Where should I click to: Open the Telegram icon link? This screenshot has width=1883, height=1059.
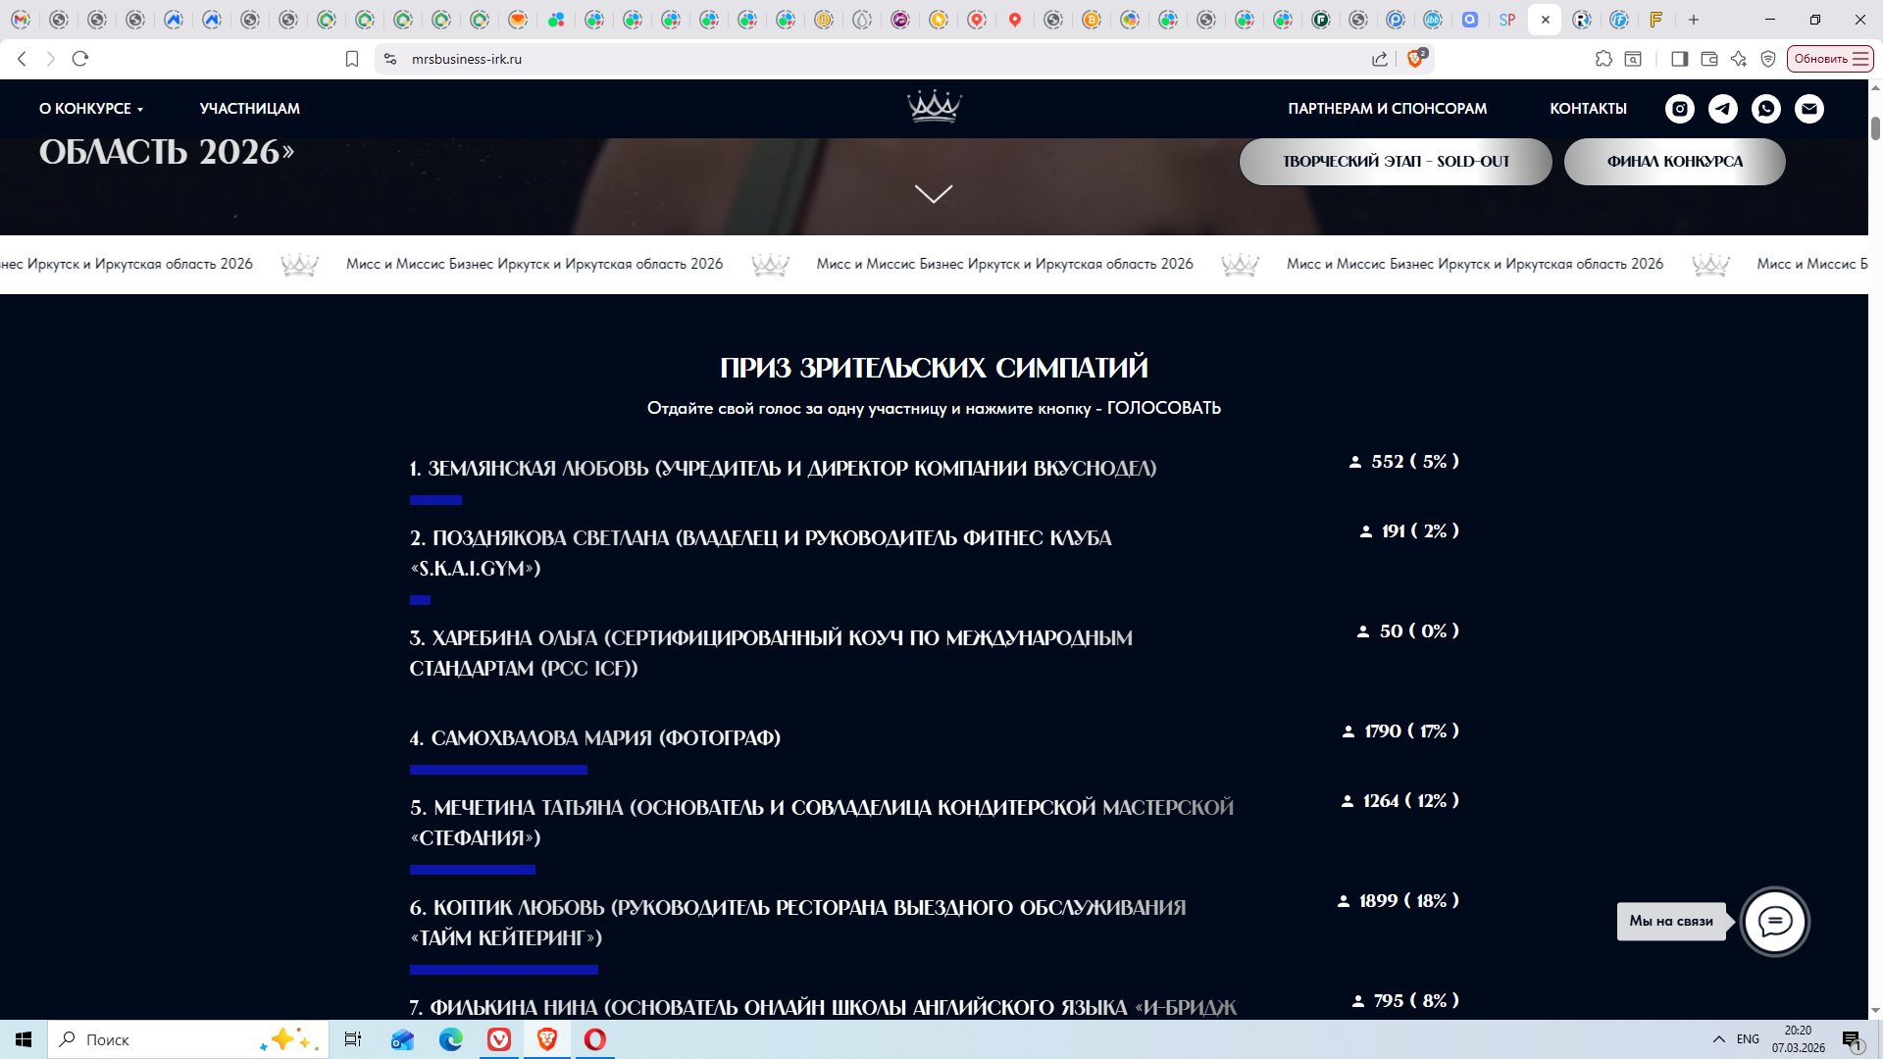point(1722,109)
